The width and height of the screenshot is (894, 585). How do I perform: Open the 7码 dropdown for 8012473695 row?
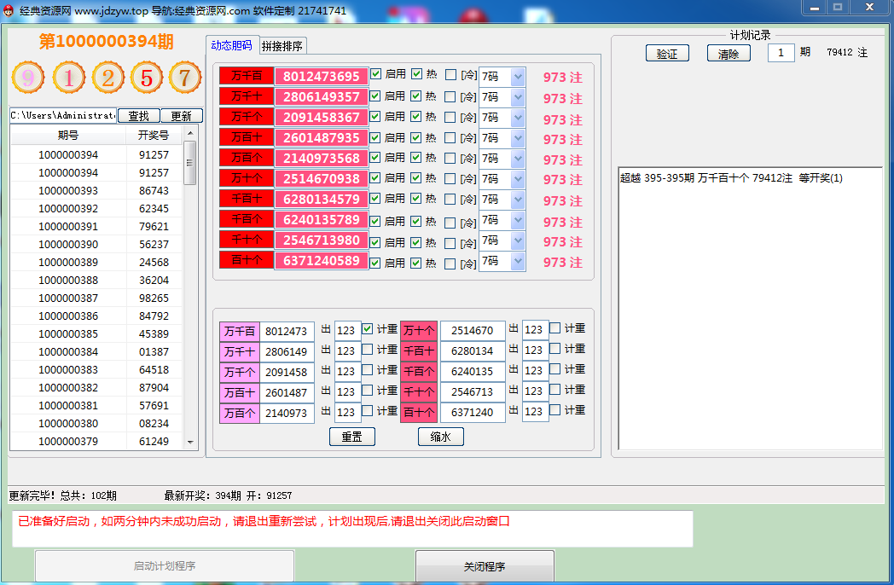point(517,76)
